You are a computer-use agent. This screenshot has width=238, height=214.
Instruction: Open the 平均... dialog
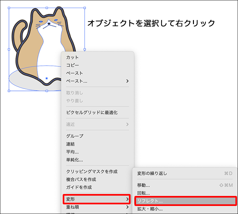[x=72, y=152]
